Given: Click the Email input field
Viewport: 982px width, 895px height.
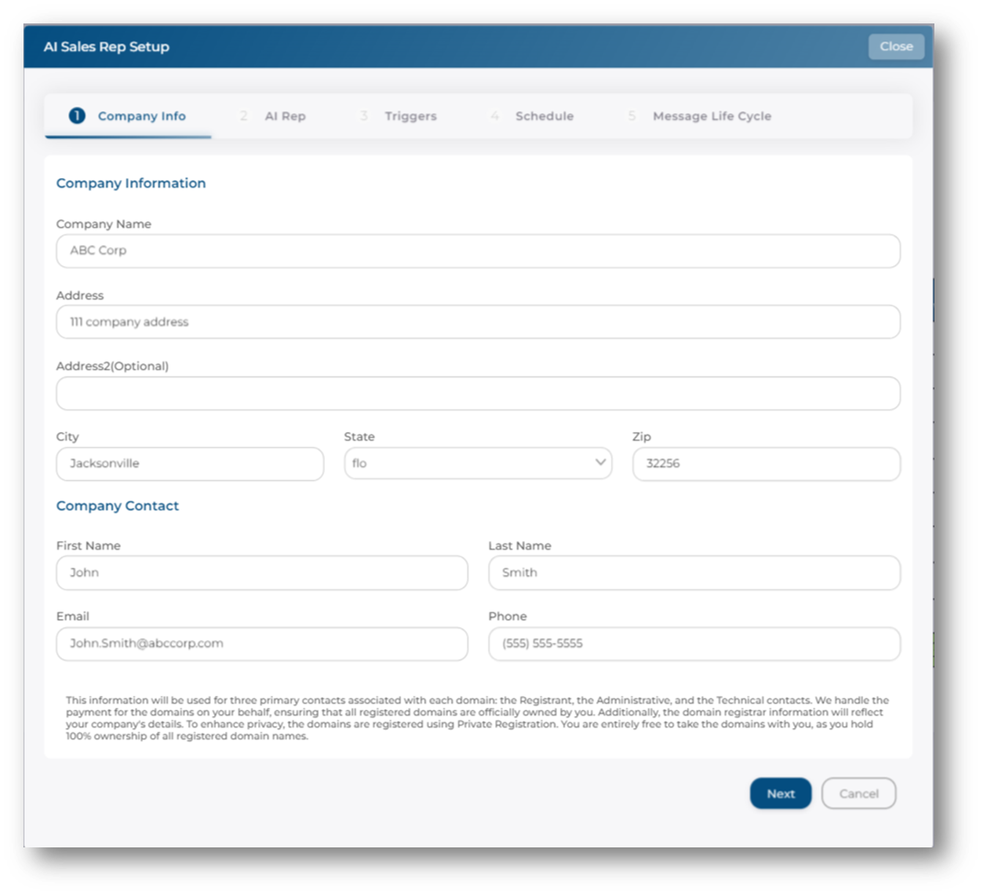Looking at the screenshot, I should click(262, 644).
